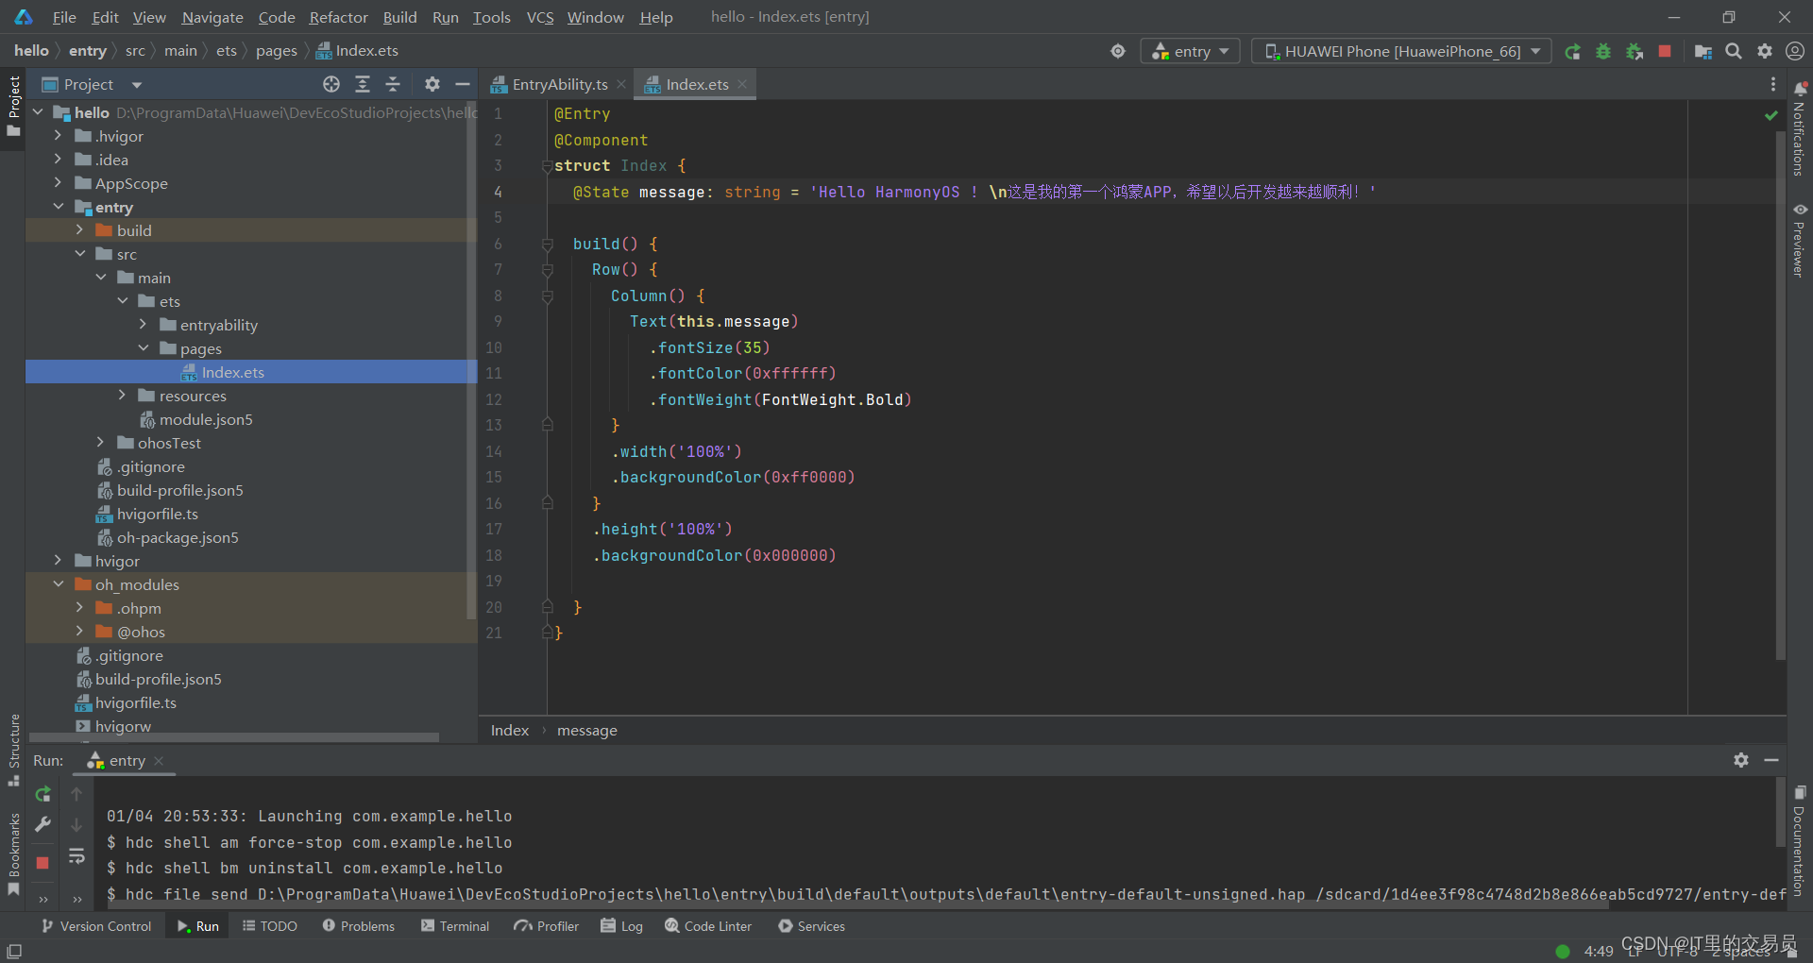Open TODO tool window
Image resolution: width=1813 pixels, height=963 pixels.
[x=269, y=926]
